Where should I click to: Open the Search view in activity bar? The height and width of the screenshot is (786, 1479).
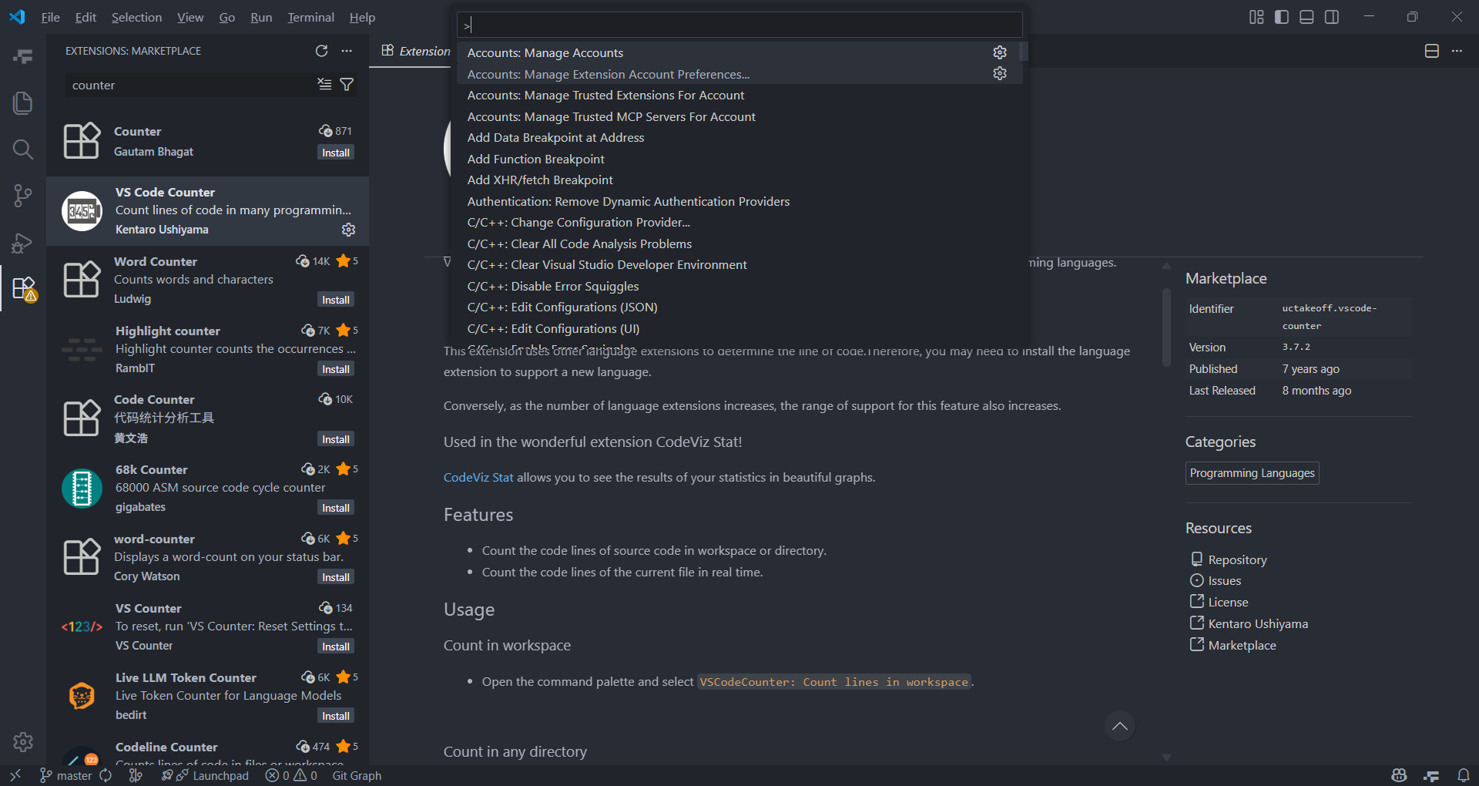click(x=23, y=149)
